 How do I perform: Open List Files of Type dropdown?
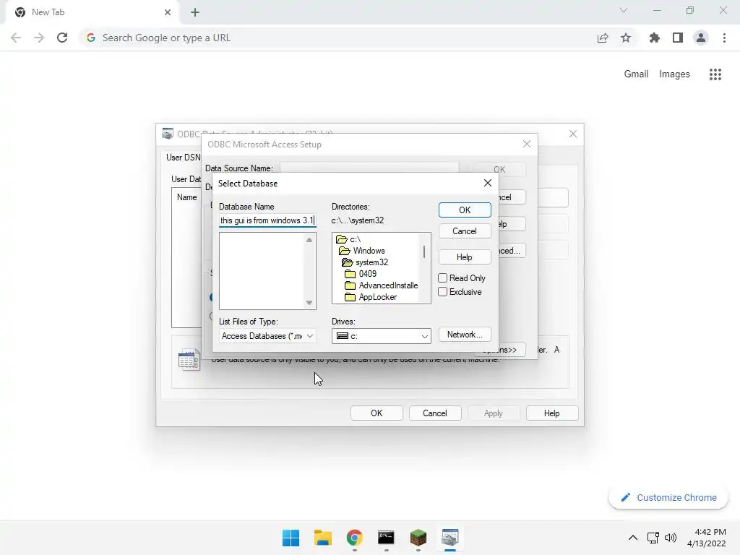point(267,336)
